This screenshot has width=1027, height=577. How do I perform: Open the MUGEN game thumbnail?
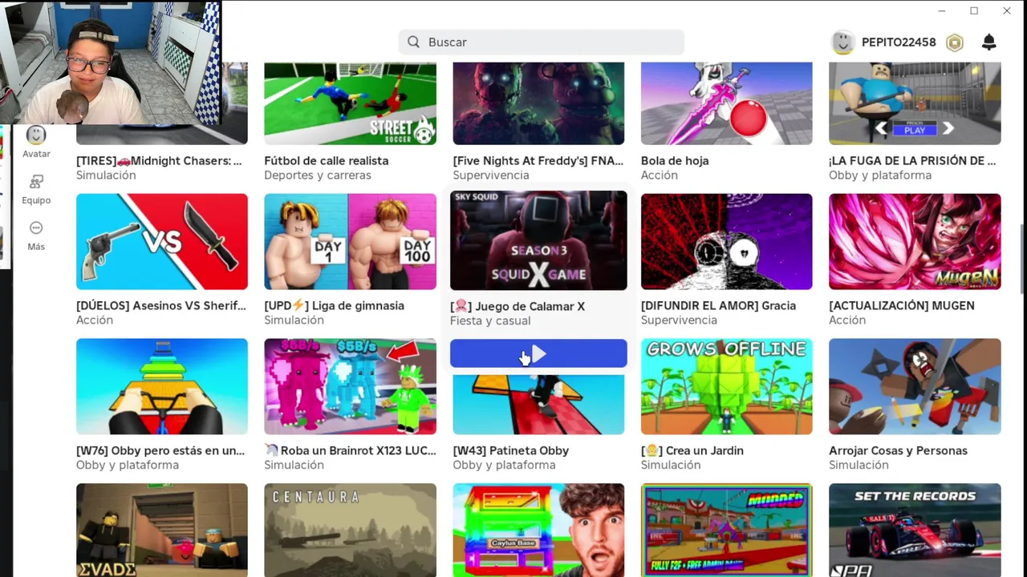pos(915,241)
